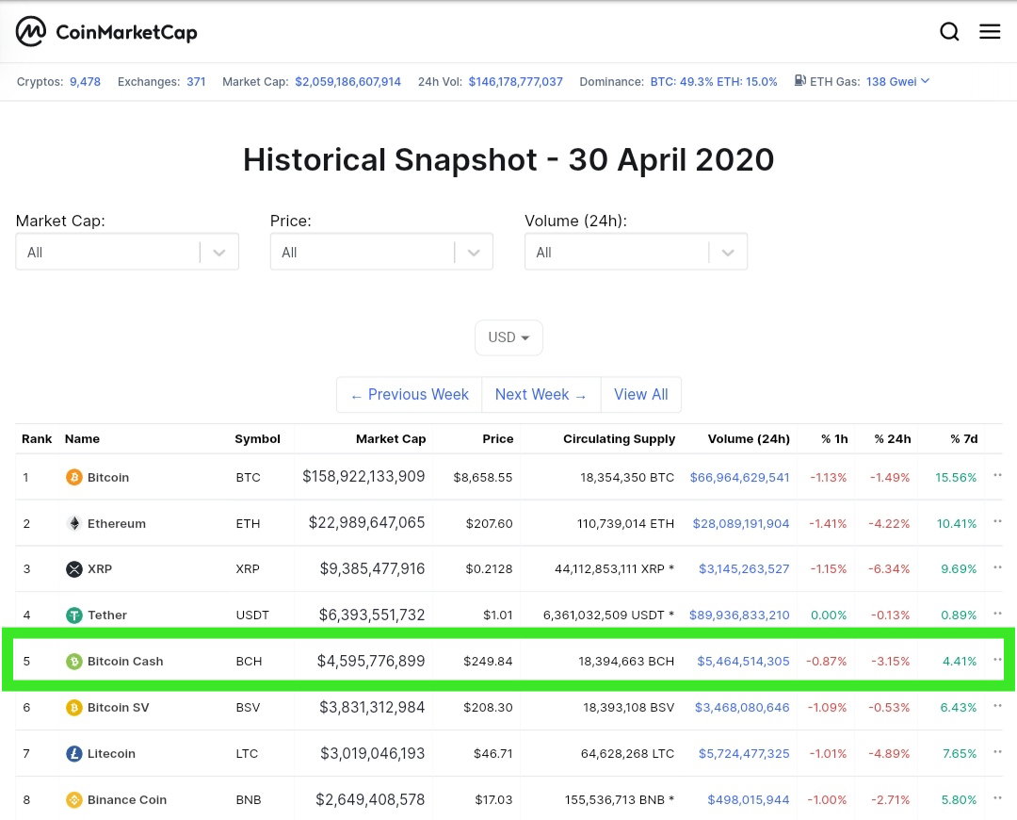Click the XRP coin logo
Image resolution: width=1017 pixels, height=820 pixels.
74,569
